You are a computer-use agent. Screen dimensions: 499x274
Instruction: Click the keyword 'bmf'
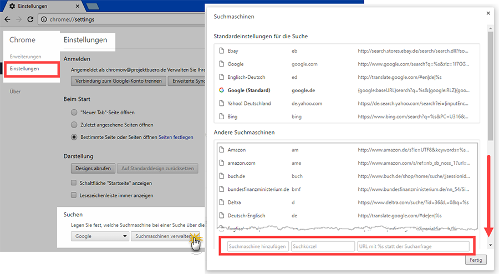click(x=296, y=189)
